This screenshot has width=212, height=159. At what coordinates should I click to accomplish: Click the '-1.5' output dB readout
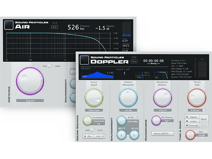click(100, 28)
